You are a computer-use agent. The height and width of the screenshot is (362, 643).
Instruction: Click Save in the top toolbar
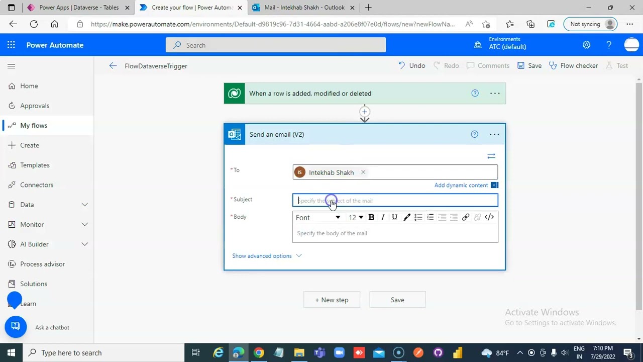tap(529, 66)
